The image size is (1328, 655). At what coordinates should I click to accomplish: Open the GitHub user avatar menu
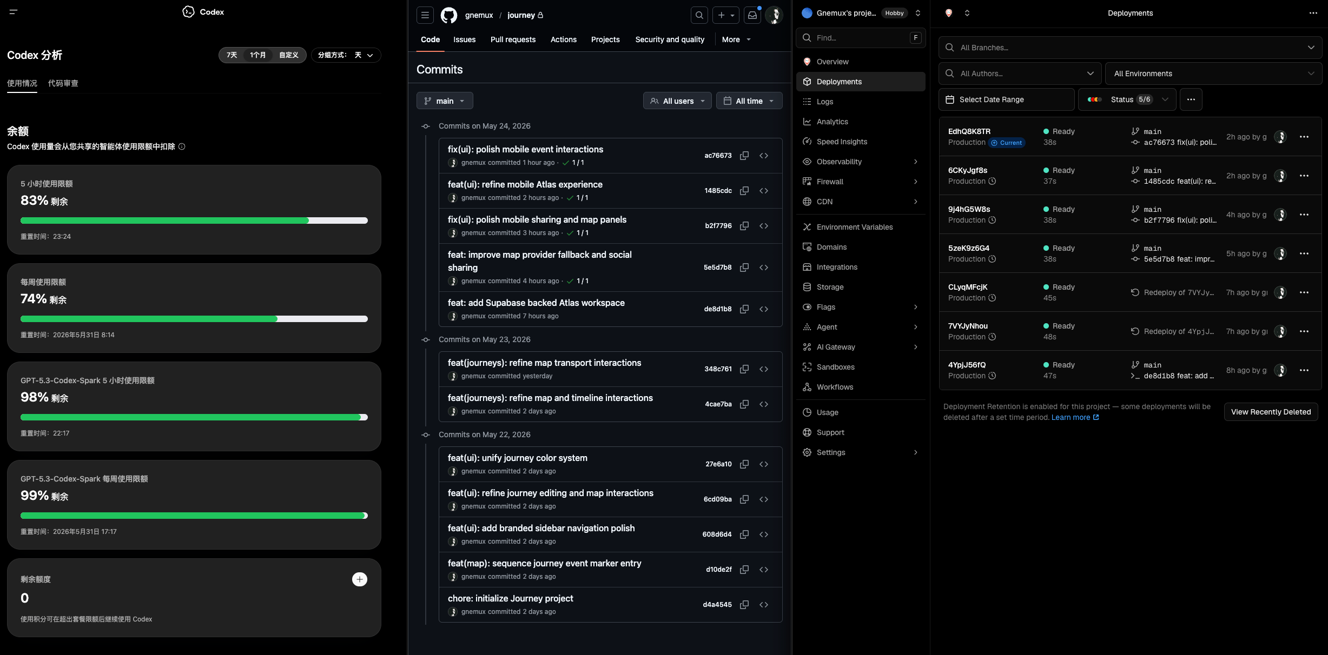(774, 15)
